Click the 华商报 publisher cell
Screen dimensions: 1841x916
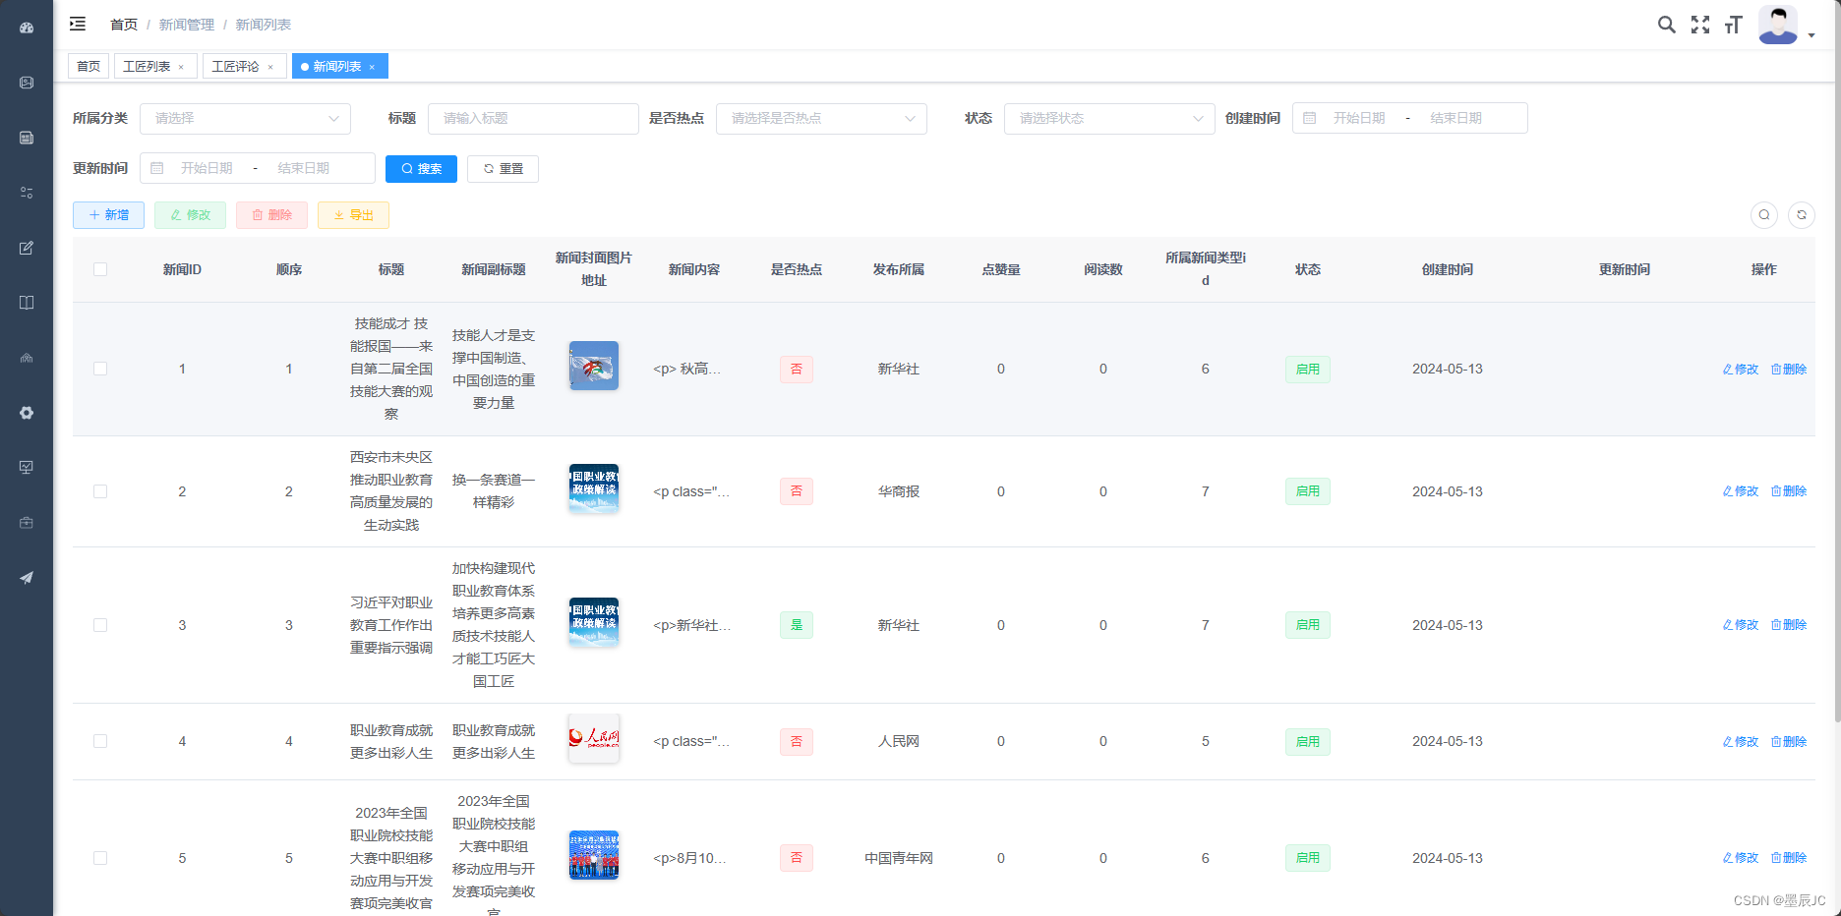coord(899,491)
